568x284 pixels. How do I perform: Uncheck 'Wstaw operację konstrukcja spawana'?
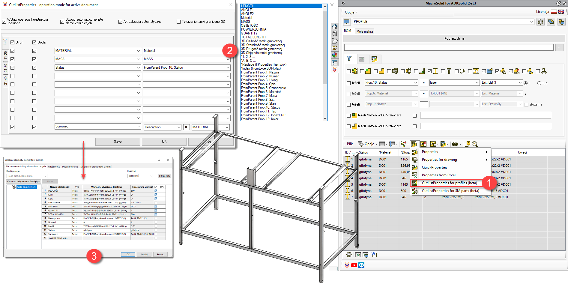pos(4,22)
